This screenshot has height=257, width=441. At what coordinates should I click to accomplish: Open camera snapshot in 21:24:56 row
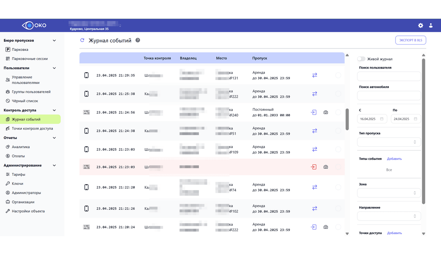tap(325, 113)
